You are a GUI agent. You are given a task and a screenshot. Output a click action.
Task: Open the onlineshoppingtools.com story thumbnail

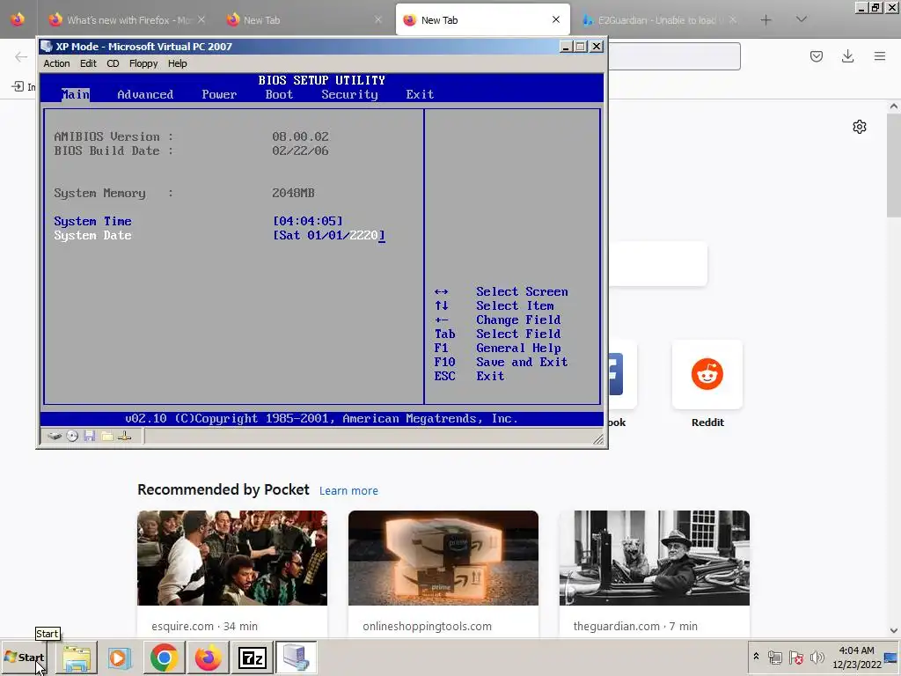[443, 557]
